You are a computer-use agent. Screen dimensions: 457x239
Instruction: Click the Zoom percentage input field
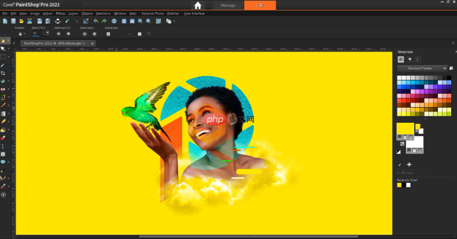click(x=36, y=33)
